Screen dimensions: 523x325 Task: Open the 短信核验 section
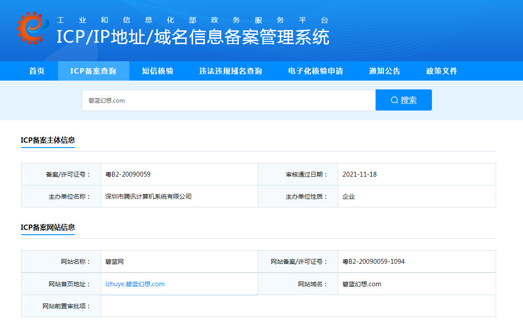coord(157,70)
